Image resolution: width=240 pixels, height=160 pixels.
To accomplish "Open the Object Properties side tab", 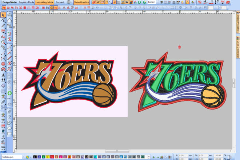I will pos(238,22).
